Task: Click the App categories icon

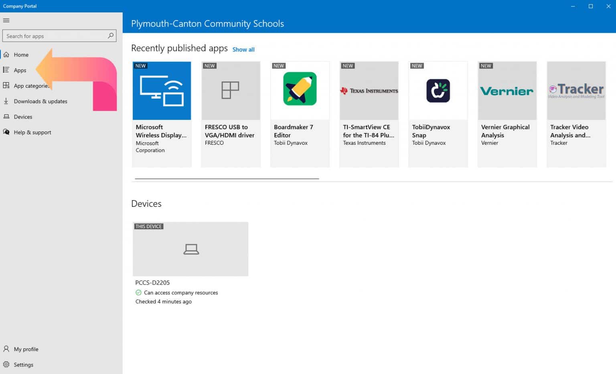Action: click(6, 85)
